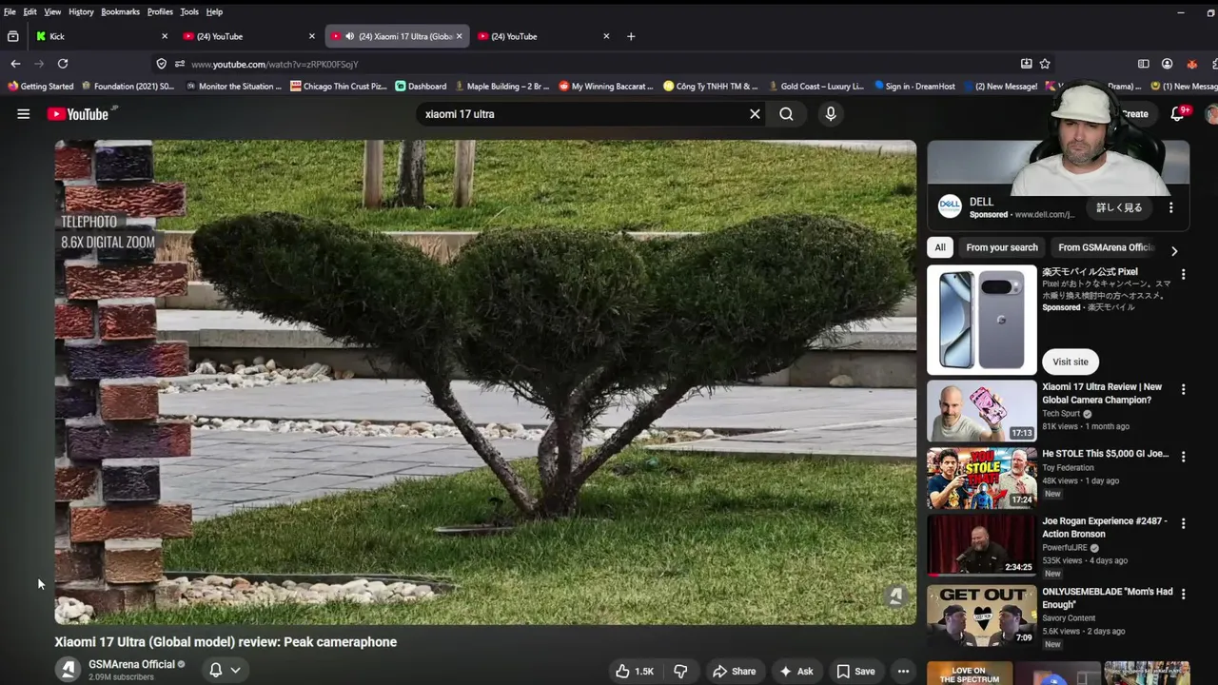Open the Dashboard bookmark
This screenshot has width=1218, height=685.
click(421, 86)
